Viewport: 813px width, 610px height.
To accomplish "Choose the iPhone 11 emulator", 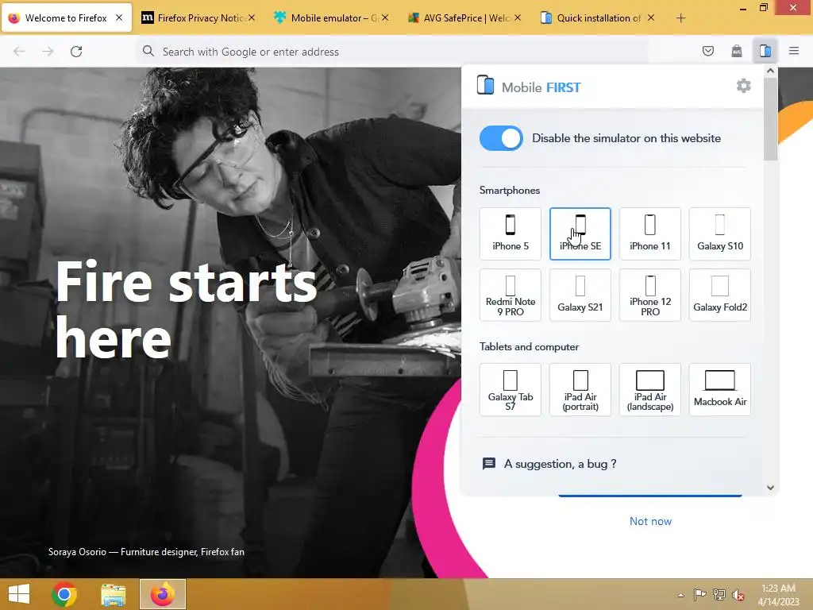I will click(649, 234).
